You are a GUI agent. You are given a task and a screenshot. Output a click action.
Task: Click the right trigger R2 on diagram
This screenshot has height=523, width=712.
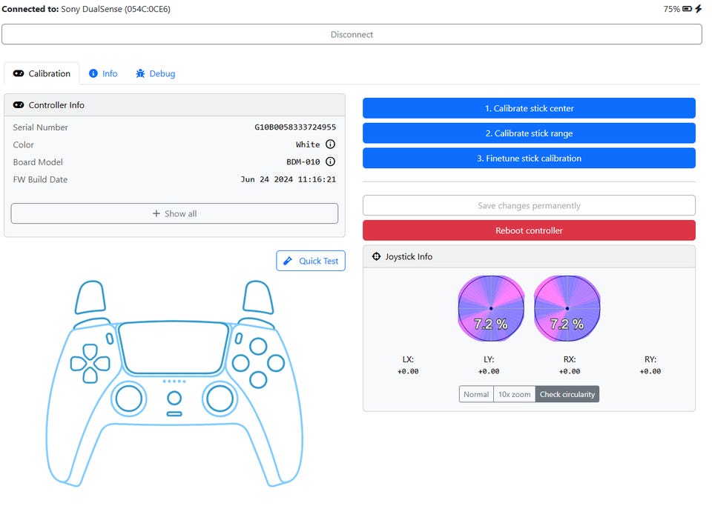[258, 297]
